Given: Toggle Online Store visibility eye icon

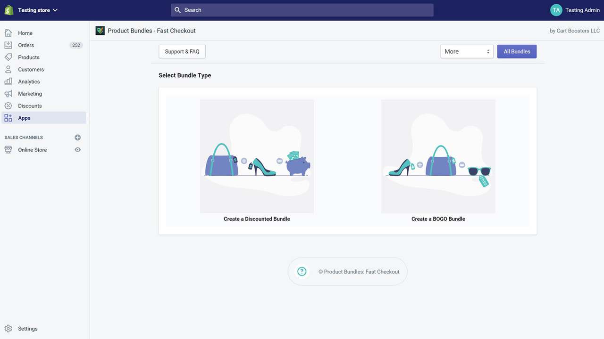Looking at the screenshot, I should click(x=78, y=149).
